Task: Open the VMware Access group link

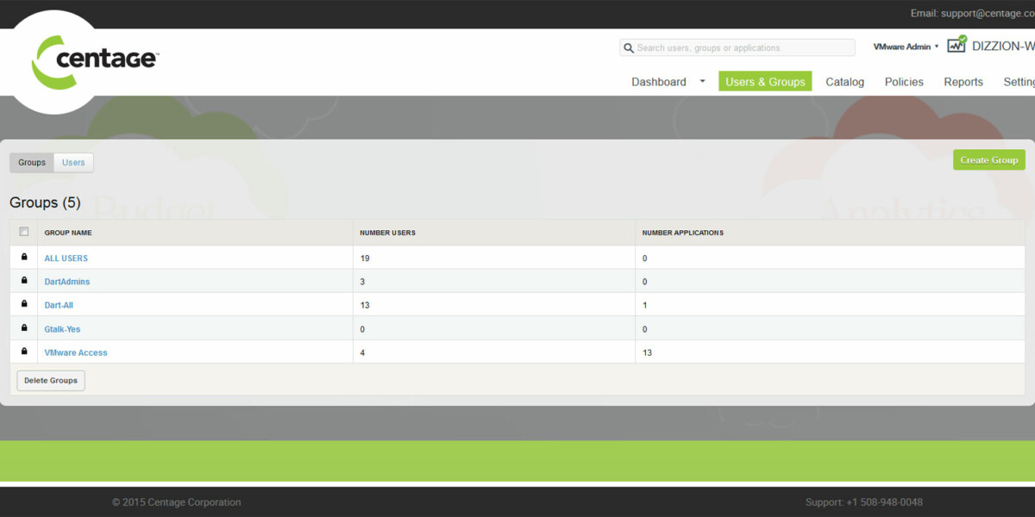Action: pos(76,352)
